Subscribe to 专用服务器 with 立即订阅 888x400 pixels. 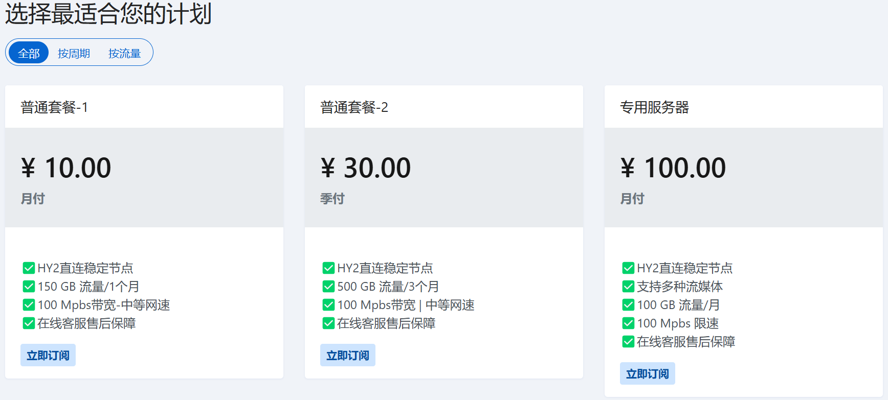point(648,373)
